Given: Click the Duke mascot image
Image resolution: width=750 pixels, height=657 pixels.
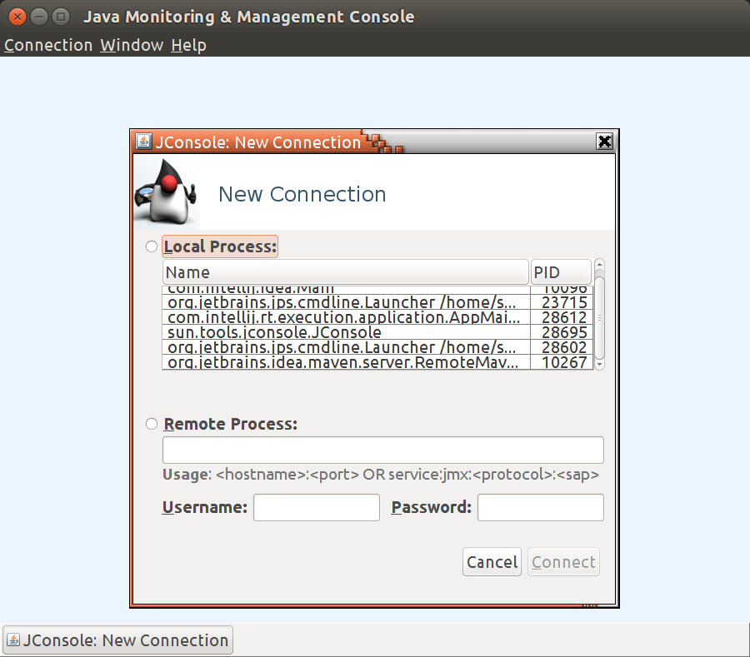Looking at the screenshot, I should click(x=166, y=192).
